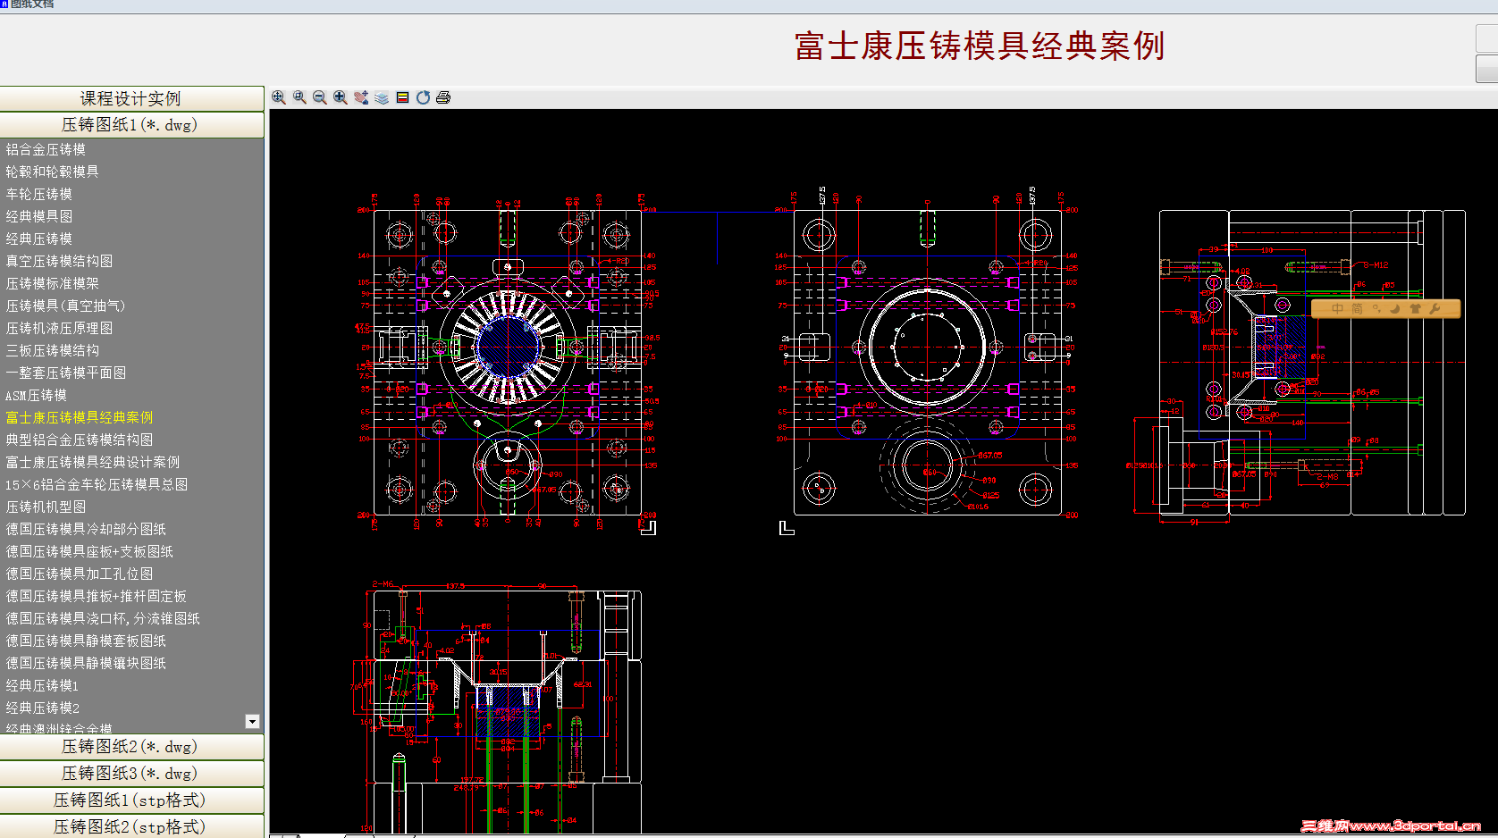Select 经典模具图 in the list

click(38, 216)
